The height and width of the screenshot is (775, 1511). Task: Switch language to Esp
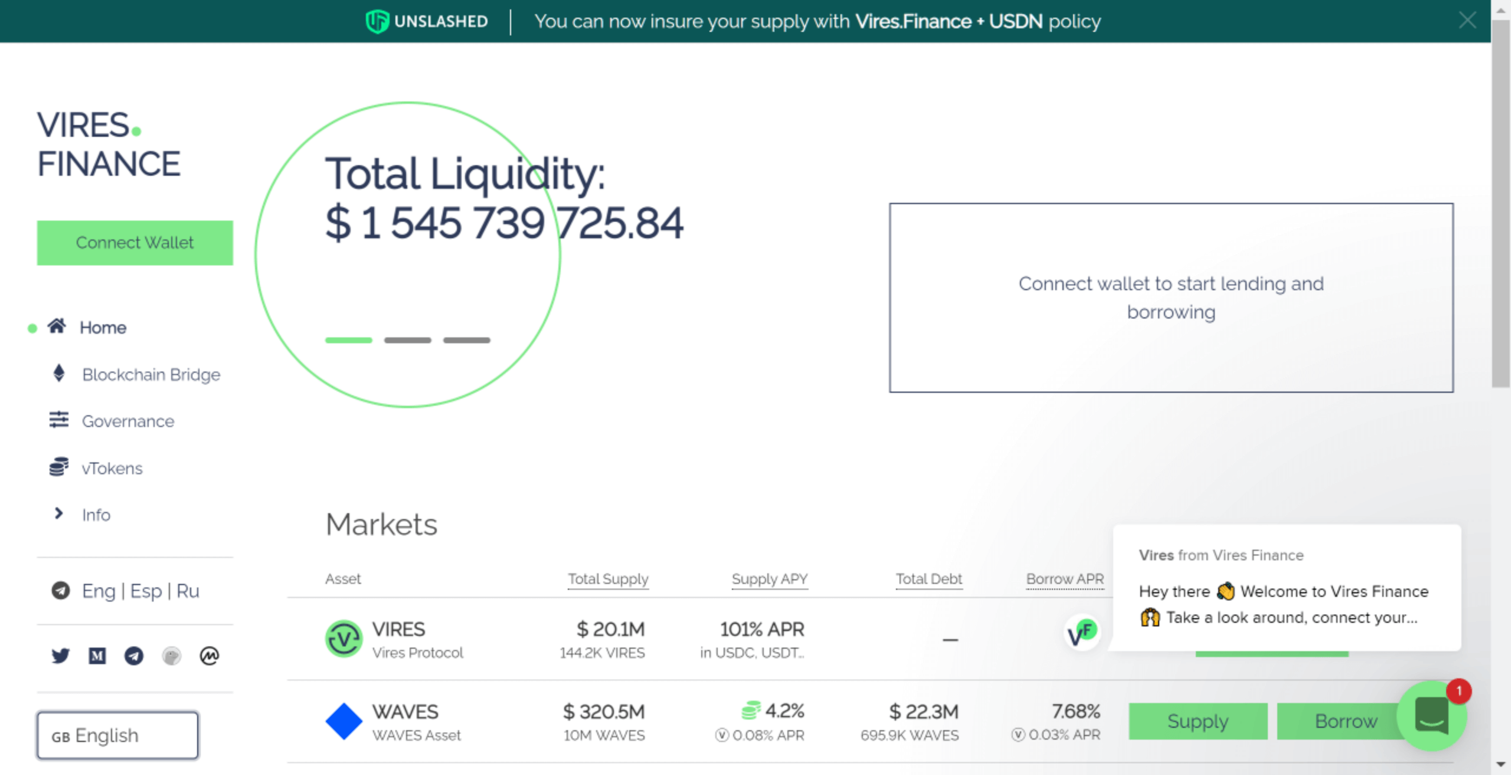click(146, 590)
